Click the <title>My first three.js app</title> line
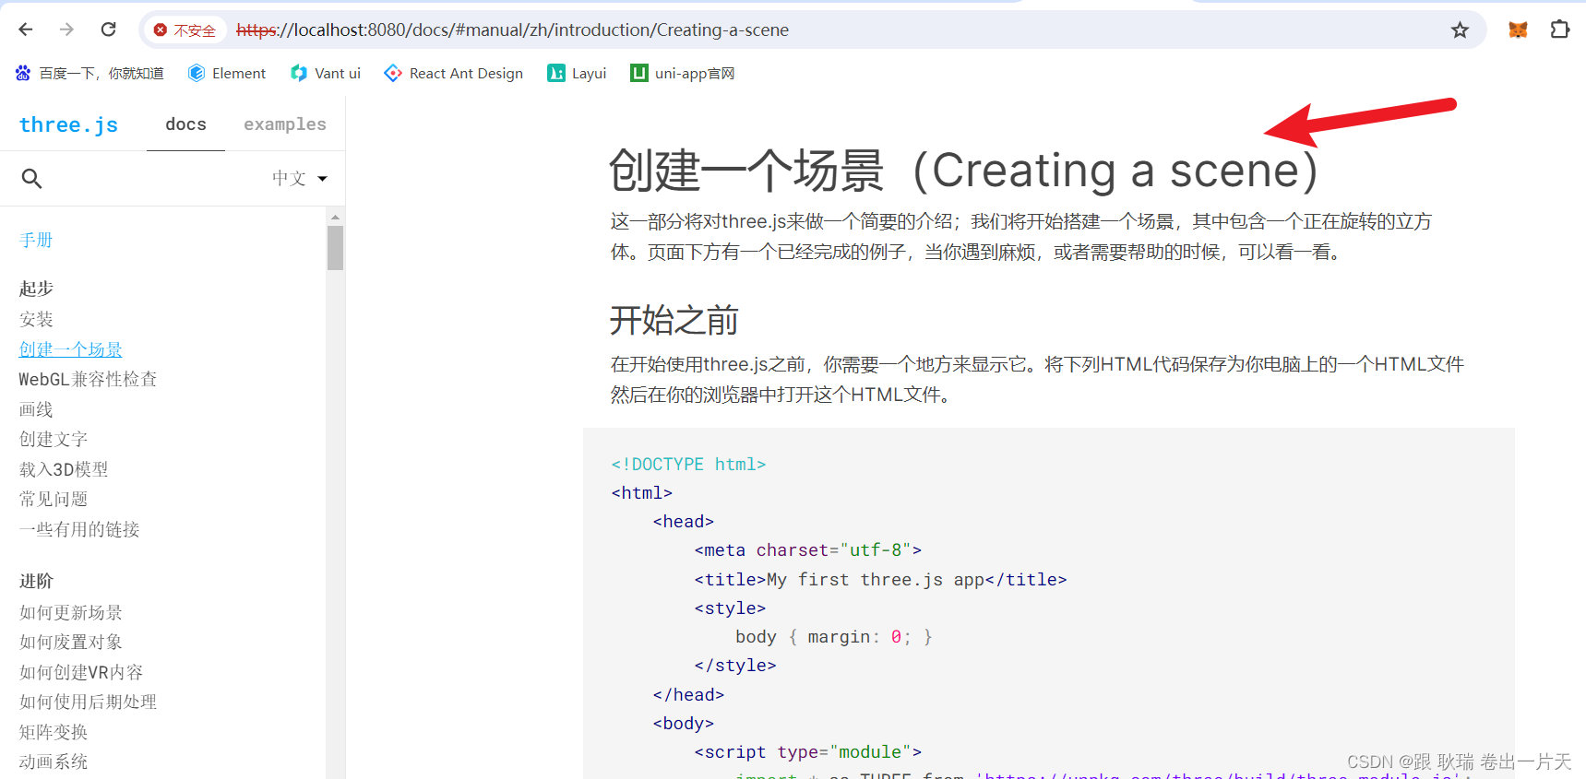Screen dimensions: 1586x779 pyautogui.click(x=880, y=579)
